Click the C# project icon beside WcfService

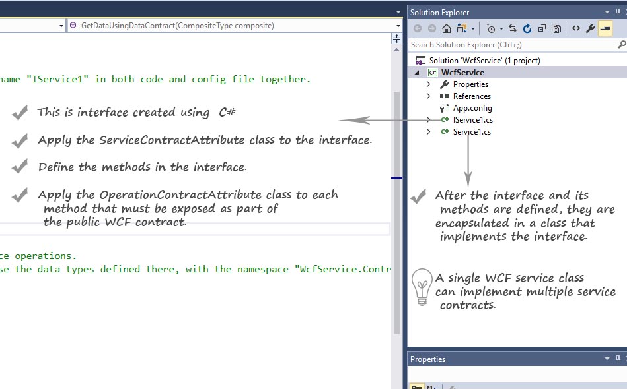tap(432, 73)
